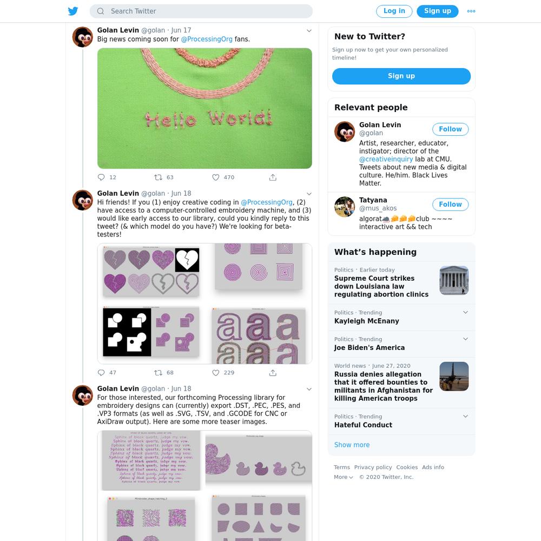The width and height of the screenshot is (541, 541).
Task: Retweet the Hello World embroidery tweet
Action: pos(158,177)
